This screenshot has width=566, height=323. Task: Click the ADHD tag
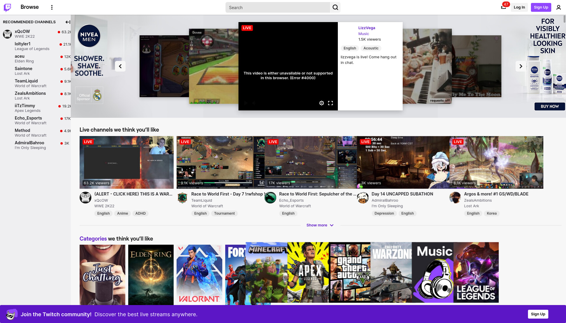pyautogui.click(x=140, y=213)
